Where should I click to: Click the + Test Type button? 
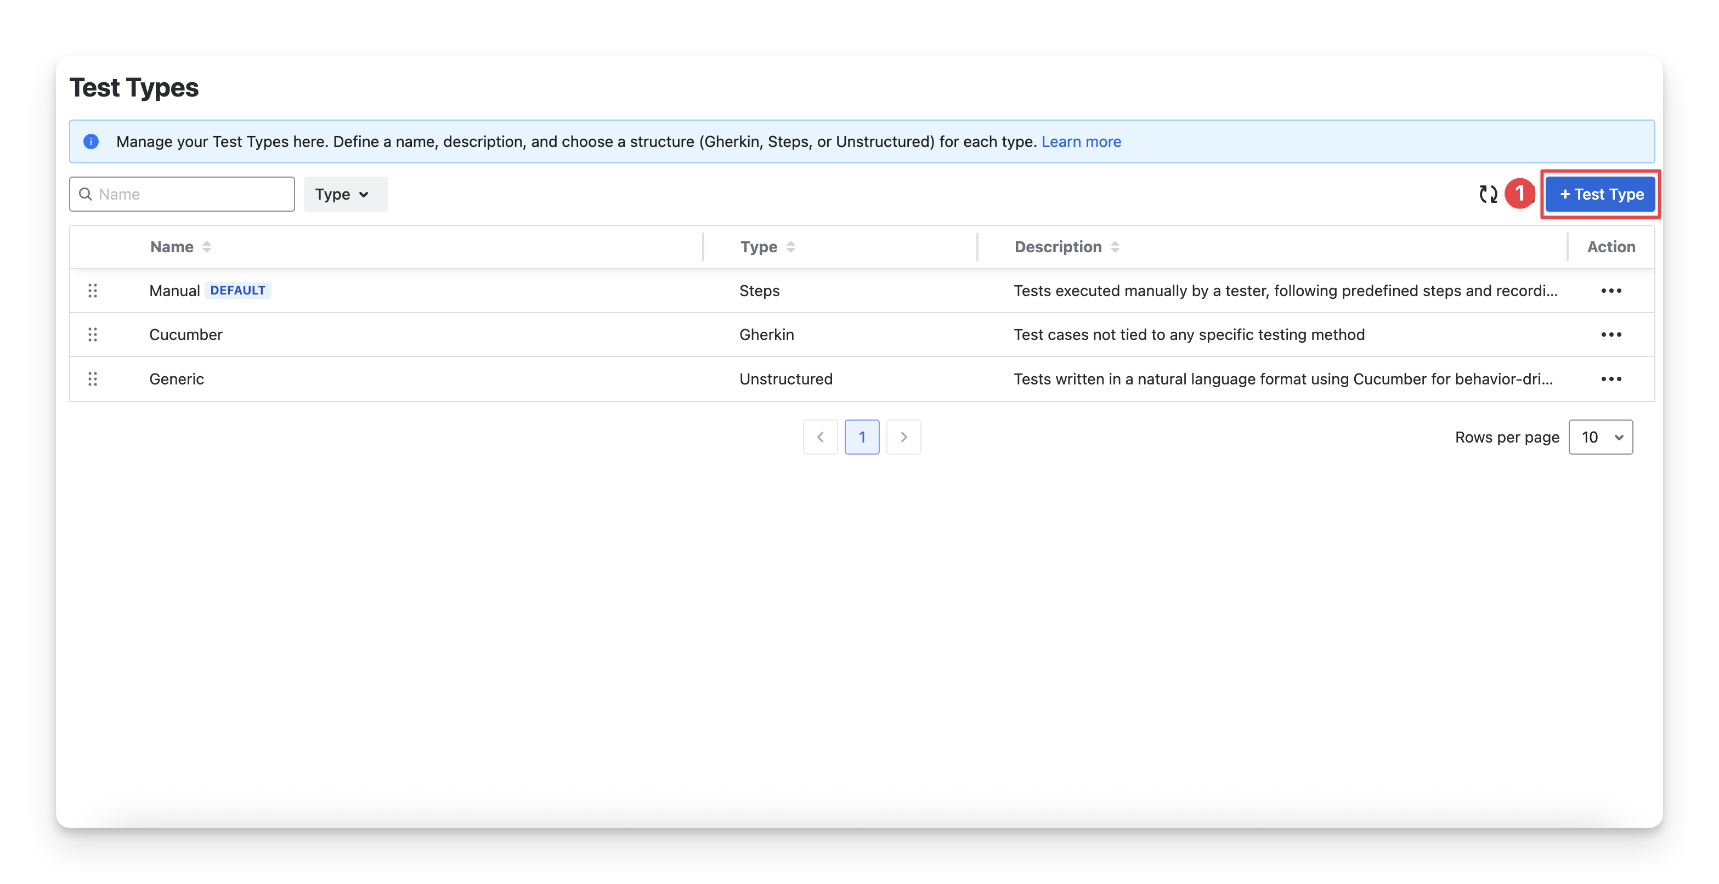[x=1600, y=194]
